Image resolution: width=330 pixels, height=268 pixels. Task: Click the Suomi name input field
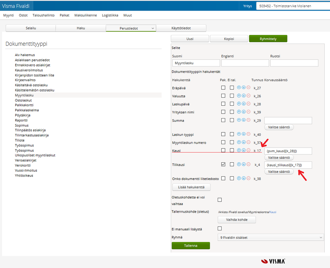196,63
